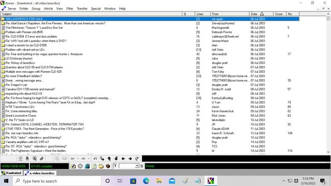This screenshot has width=331, height=186.
Task: Click the jump-arrow icon at toolbar end
Action: [137, 159]
